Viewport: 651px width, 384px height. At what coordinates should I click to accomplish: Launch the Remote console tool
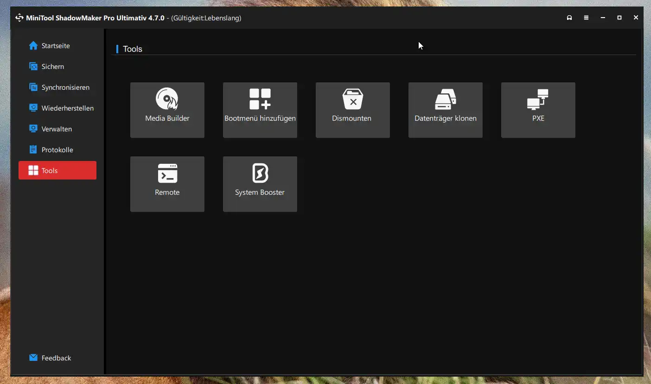(x=167, y=184)
